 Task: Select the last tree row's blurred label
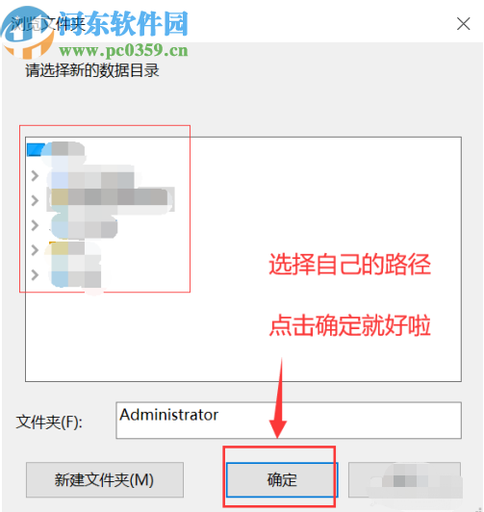pyautogui.click(x=85, y=278)
